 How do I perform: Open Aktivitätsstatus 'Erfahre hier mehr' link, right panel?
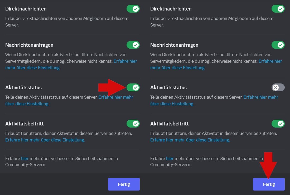click(261, 97)
